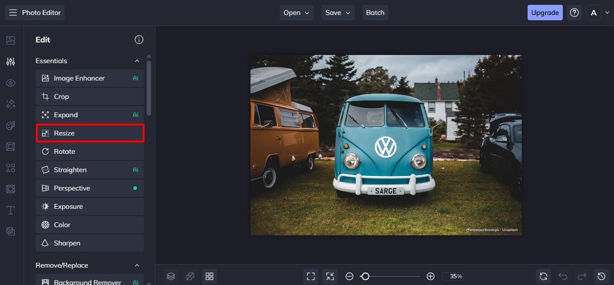Viewport: 614px width, 285px height.
Task: Open the Text tool sidebar icon
Action: 10,210
